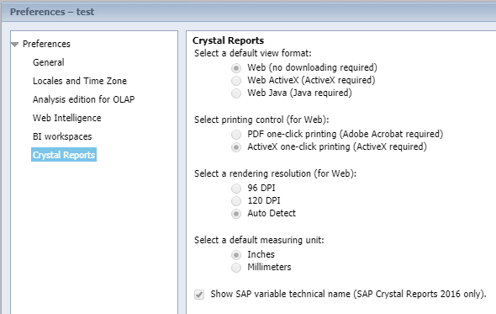Select ActiveX one-click printing option

click(x=236, y=147)
